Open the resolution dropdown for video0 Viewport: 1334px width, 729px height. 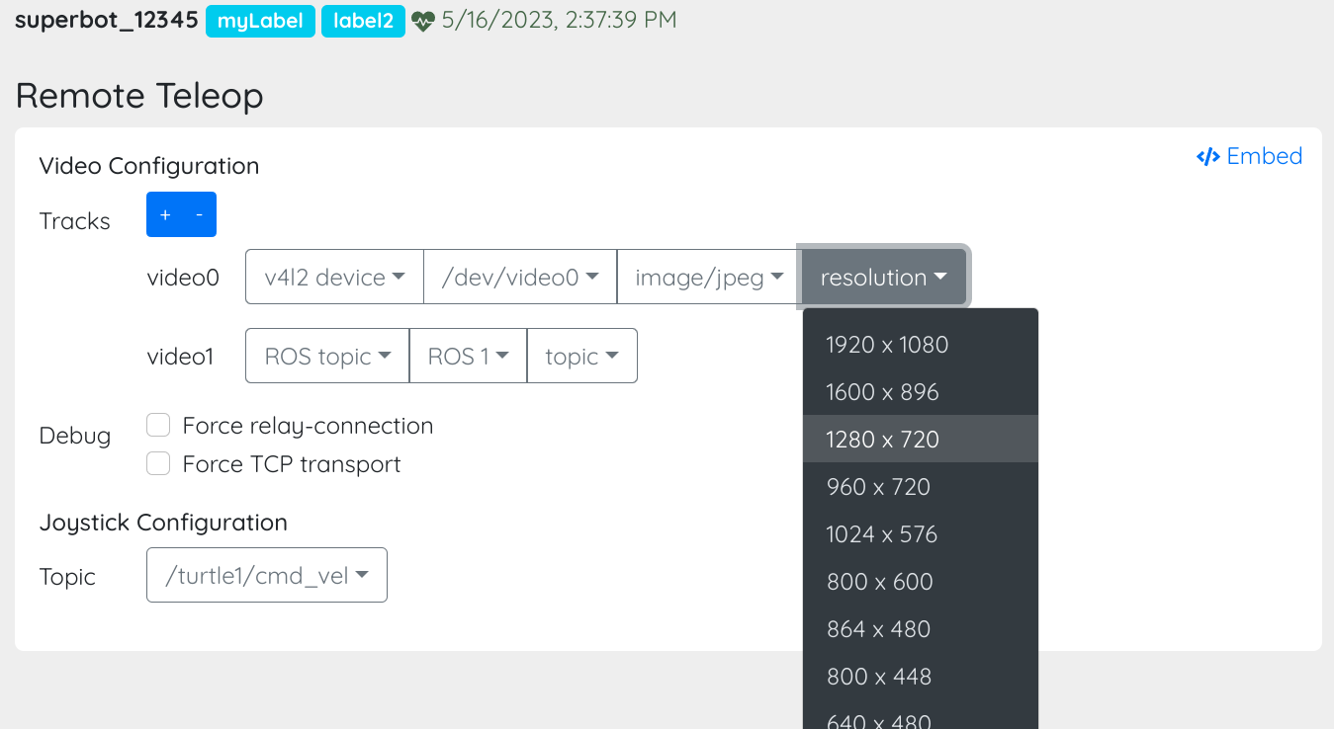point(883,277)
